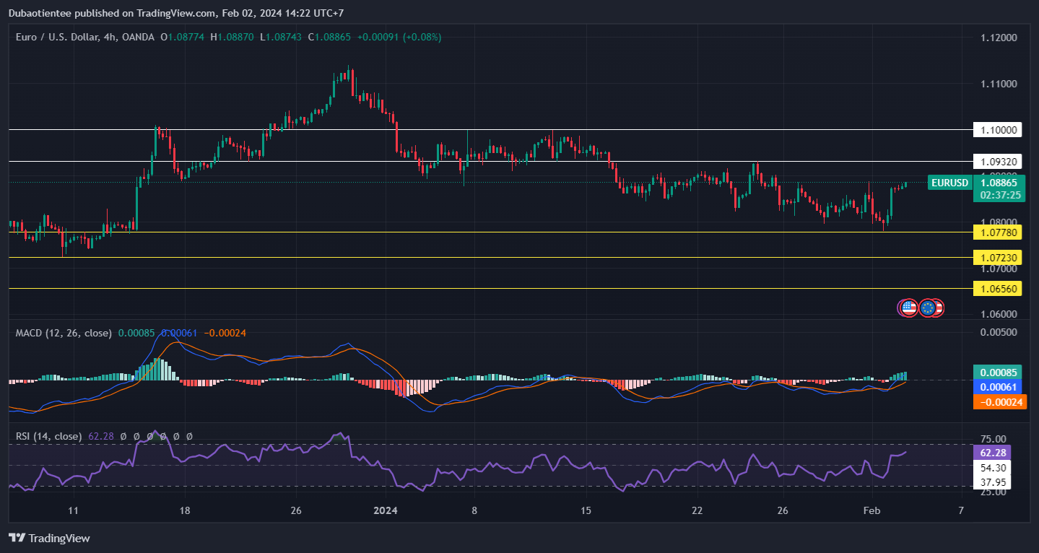Click the 2024 year label on time axis

pyautogui.click(x=386, y=510)
